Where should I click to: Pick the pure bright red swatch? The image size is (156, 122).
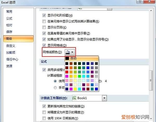pos(67,72)
